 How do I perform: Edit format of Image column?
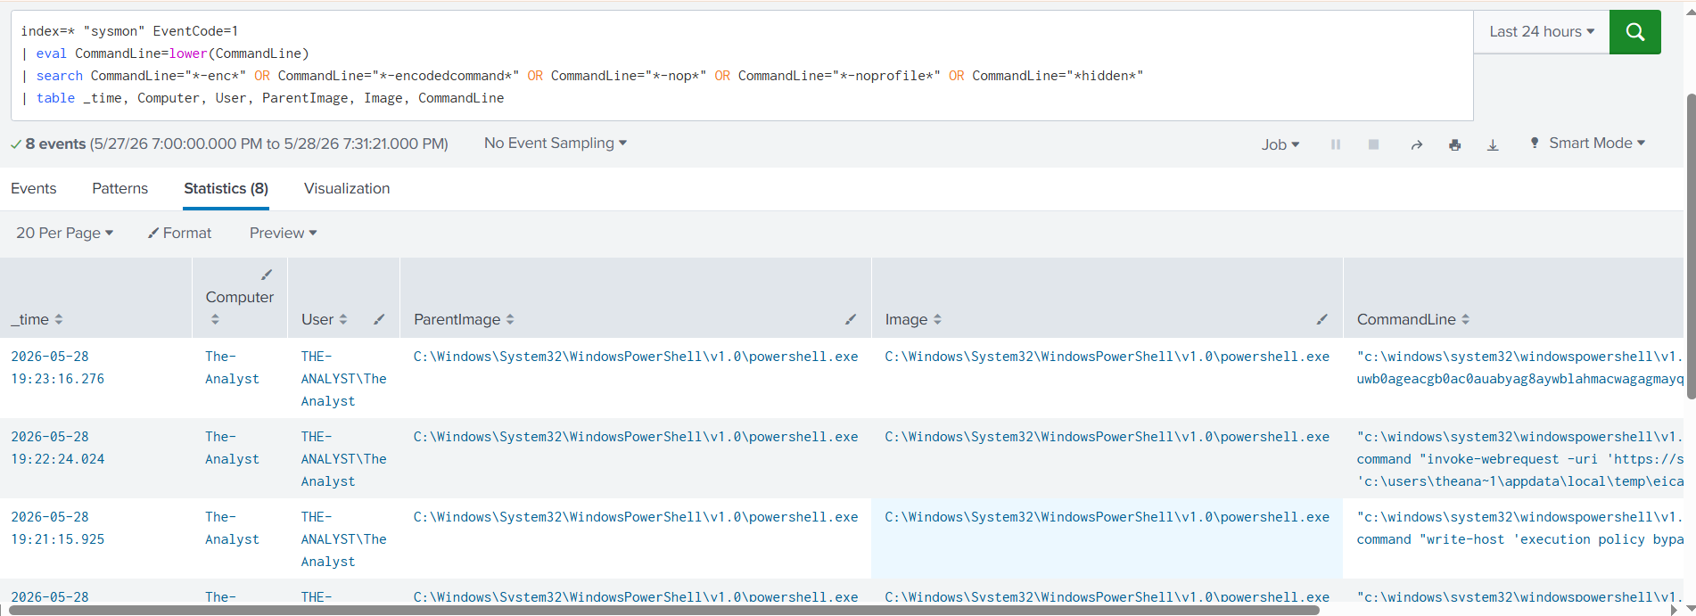[1322, 319]
